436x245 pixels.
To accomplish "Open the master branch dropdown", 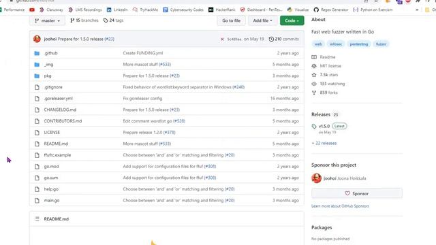I will [47, 20].
